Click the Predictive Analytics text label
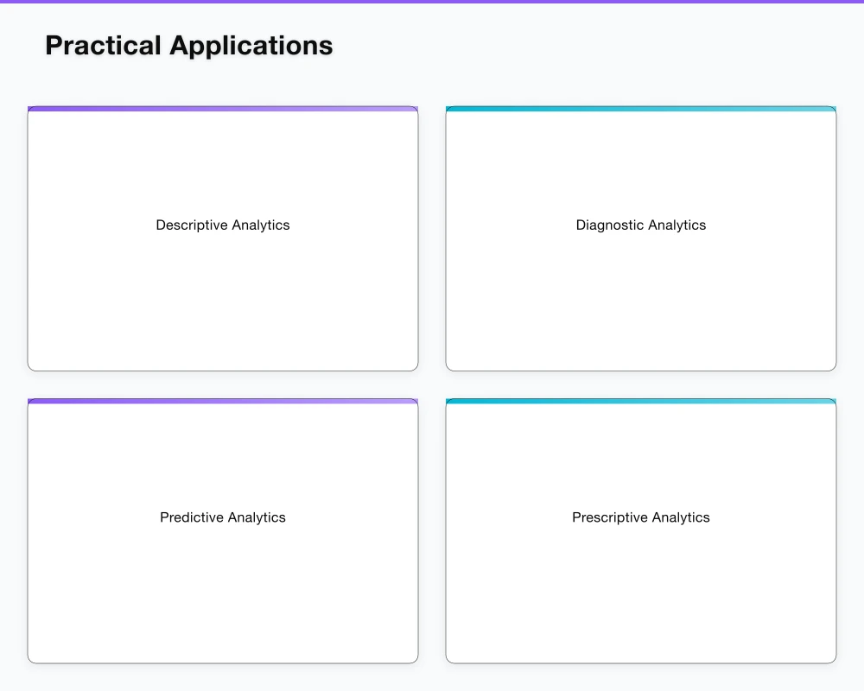The height and width of the screenshot is (691, 864). click(222, 517)
